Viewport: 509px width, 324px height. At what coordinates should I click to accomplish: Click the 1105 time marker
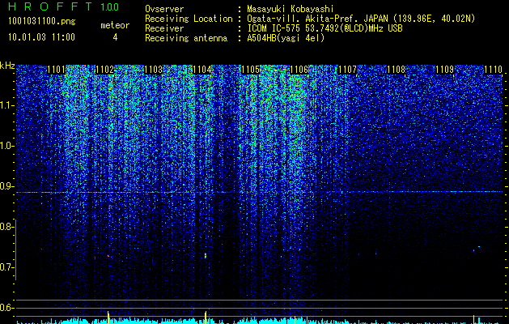[250, 70]
